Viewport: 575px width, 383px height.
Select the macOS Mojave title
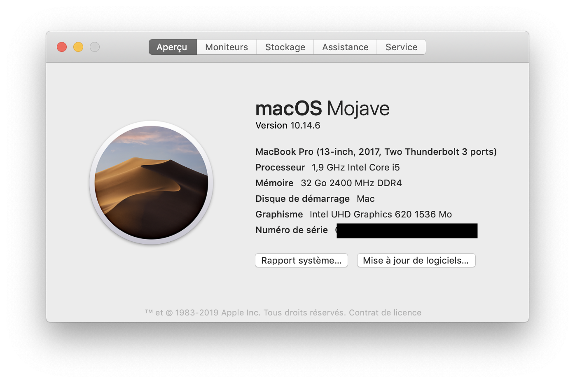tap(322, 108)
